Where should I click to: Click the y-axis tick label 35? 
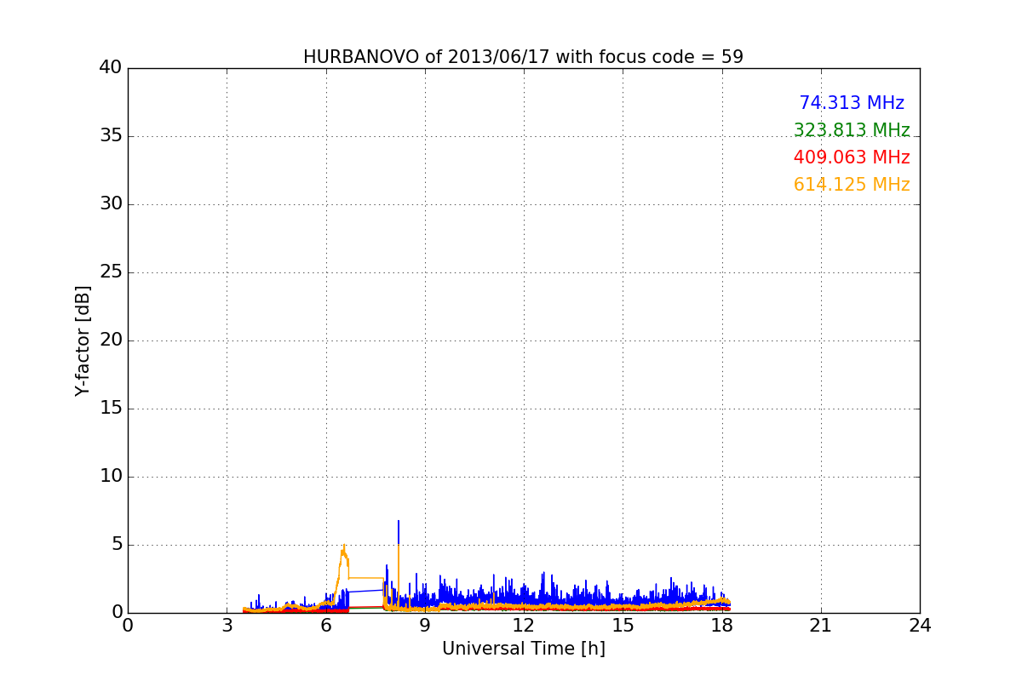111,136
